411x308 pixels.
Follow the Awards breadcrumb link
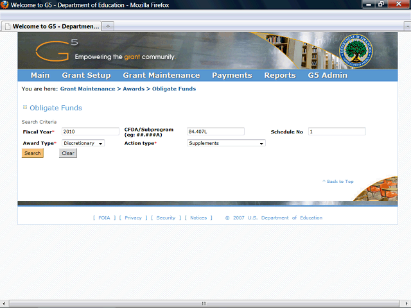coord(134,89)
